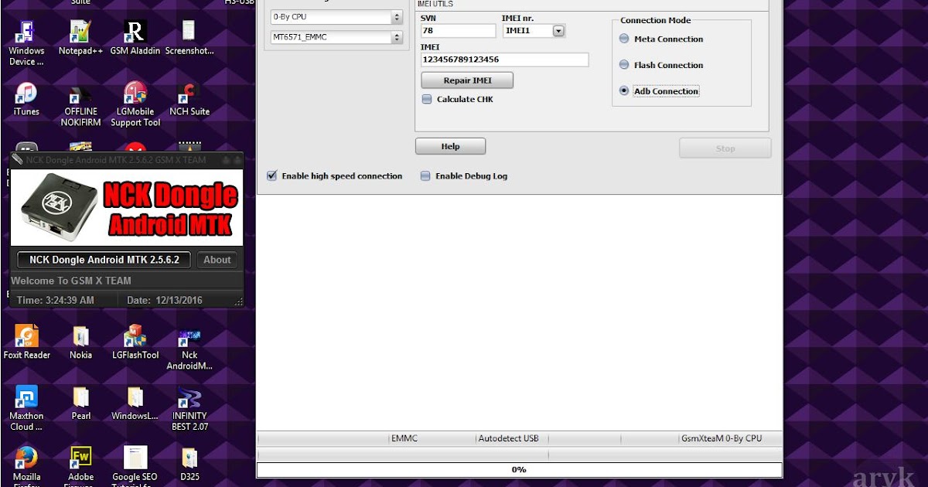The height and width of the screenshot is (487, 928).
Task: Click inside the IMEI input field
Action: point(503,60)
